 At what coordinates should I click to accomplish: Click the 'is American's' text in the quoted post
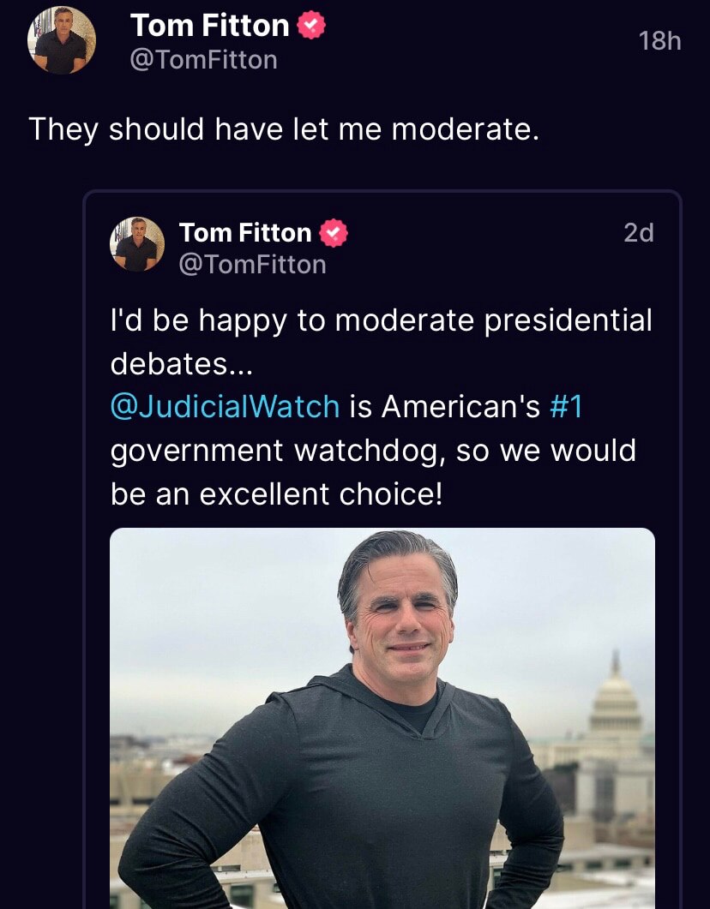point(444,406)
